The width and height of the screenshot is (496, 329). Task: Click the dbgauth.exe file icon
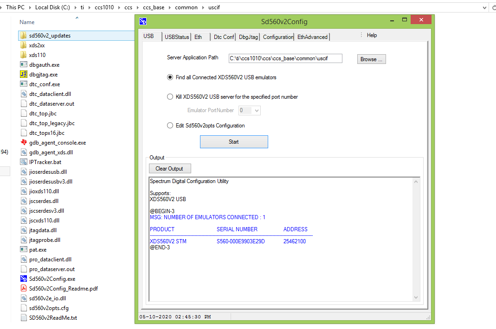pyautogui.click(x=23, y=65)
